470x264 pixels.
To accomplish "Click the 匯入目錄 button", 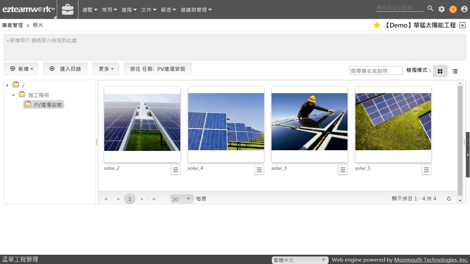I will 65,69.
